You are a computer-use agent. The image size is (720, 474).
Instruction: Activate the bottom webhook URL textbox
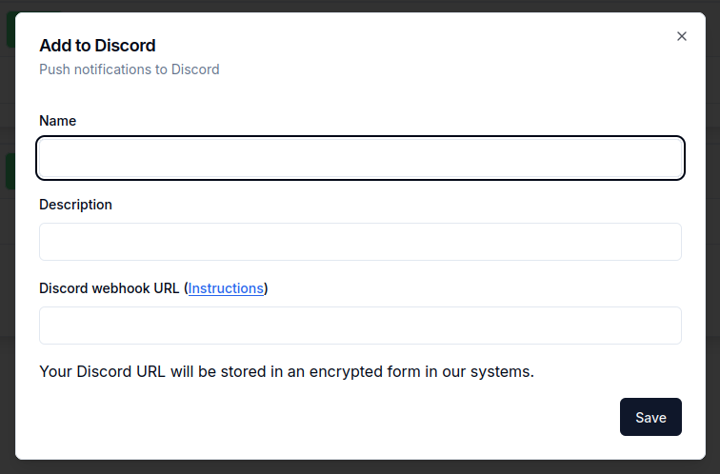360,326
